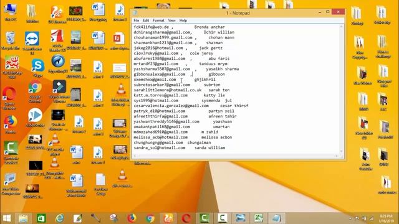
Task: Open Camtasia Recorder white taskbar icon
Action: coord(222,218)
